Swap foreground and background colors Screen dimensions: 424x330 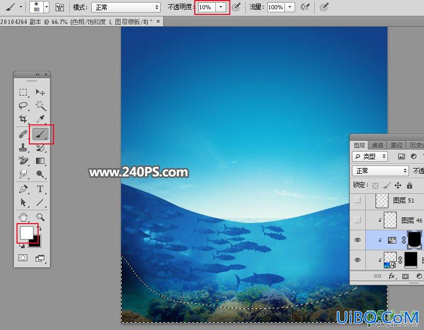[x=40, y=229]
